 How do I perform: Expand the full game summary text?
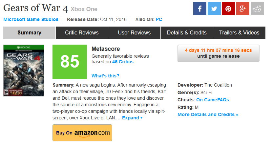tap(132, 118)
